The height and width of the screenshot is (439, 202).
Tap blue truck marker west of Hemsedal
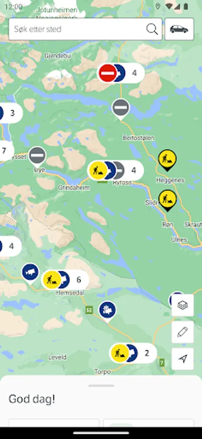point(31,273)
